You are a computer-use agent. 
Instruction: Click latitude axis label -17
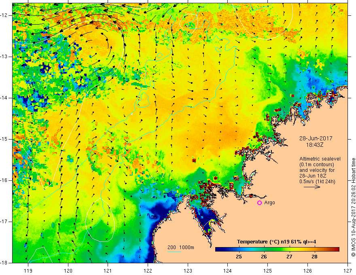tap(4, 222)
